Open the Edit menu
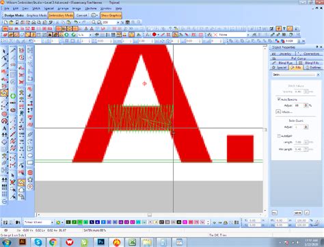Screen dimensions: 324x247 pyautogui.click(x=15, y=8)
